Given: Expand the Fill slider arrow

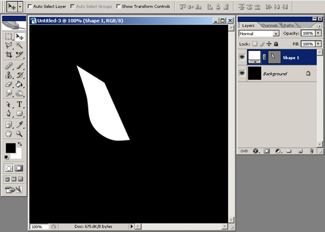Looking at the screenshot, I should coord(318,44).
